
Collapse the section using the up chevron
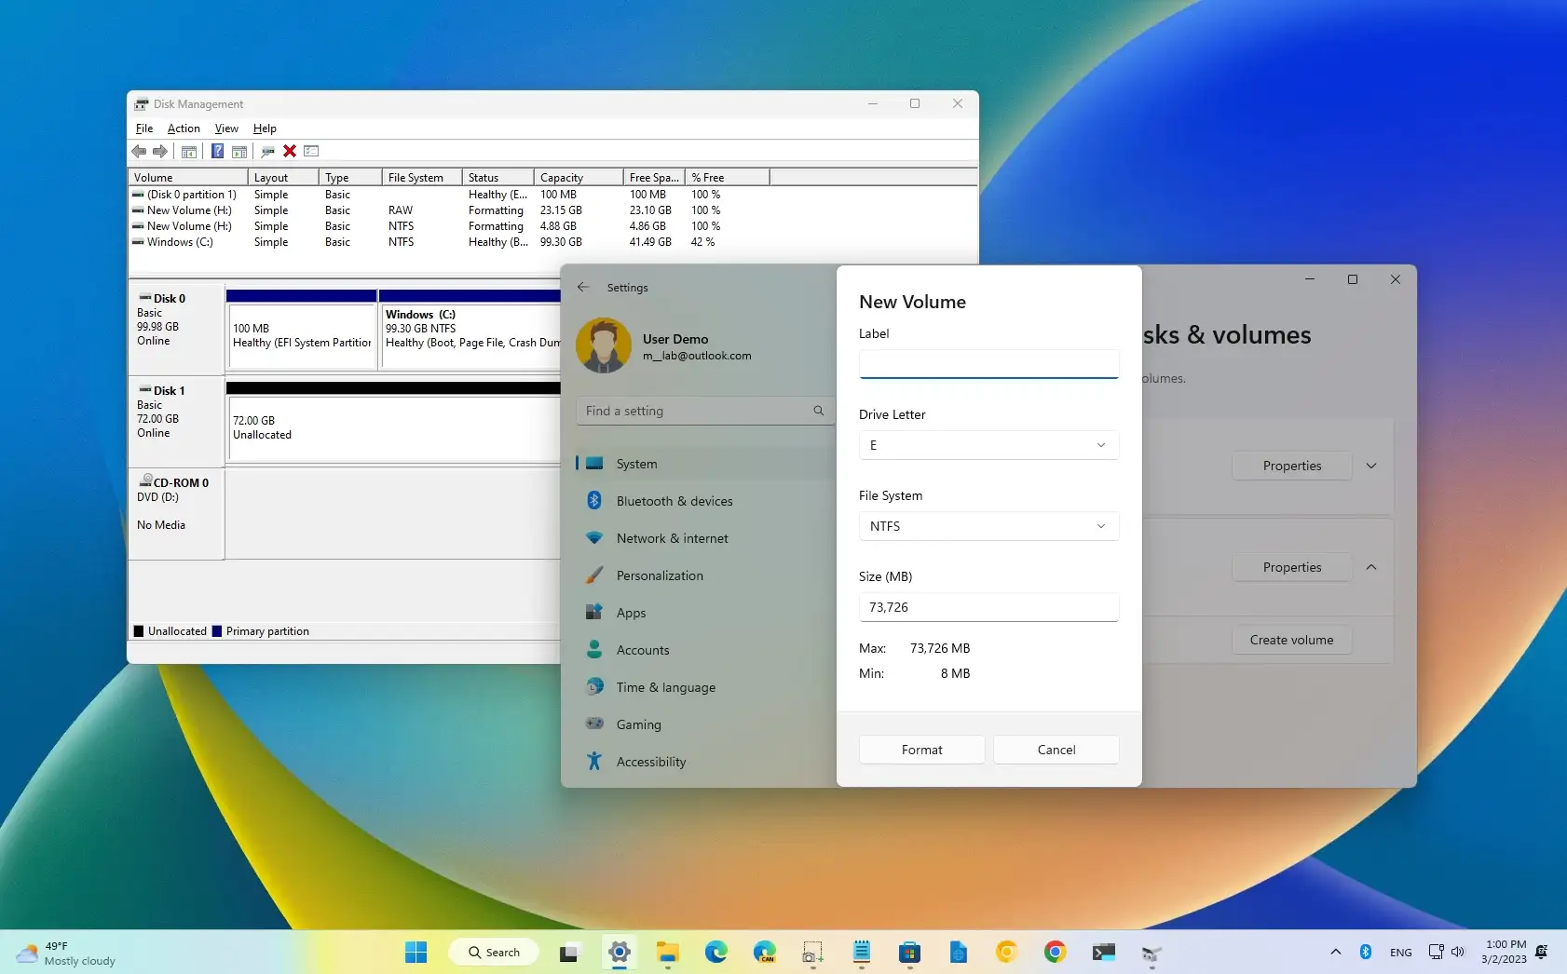click(x=1371, y=567)
